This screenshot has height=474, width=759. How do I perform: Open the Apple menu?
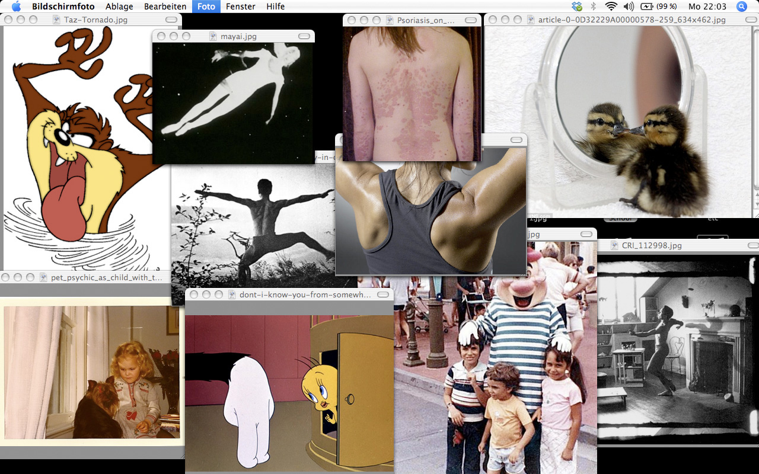(x=16, y=7)
